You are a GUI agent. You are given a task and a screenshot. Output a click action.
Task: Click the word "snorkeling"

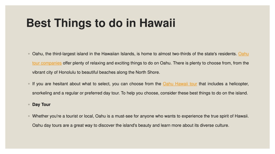42,93
